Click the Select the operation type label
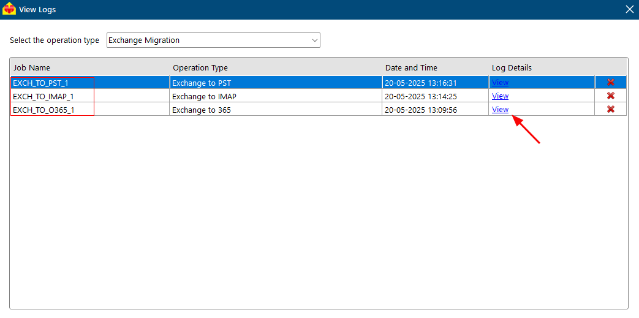The height and width of the screenshot is (318, 639). [x=54, y=40]
